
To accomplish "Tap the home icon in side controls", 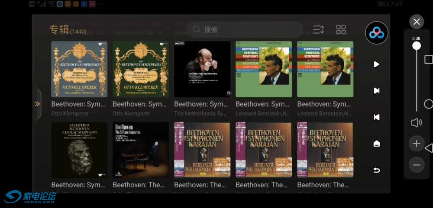I will pos(377,144).
